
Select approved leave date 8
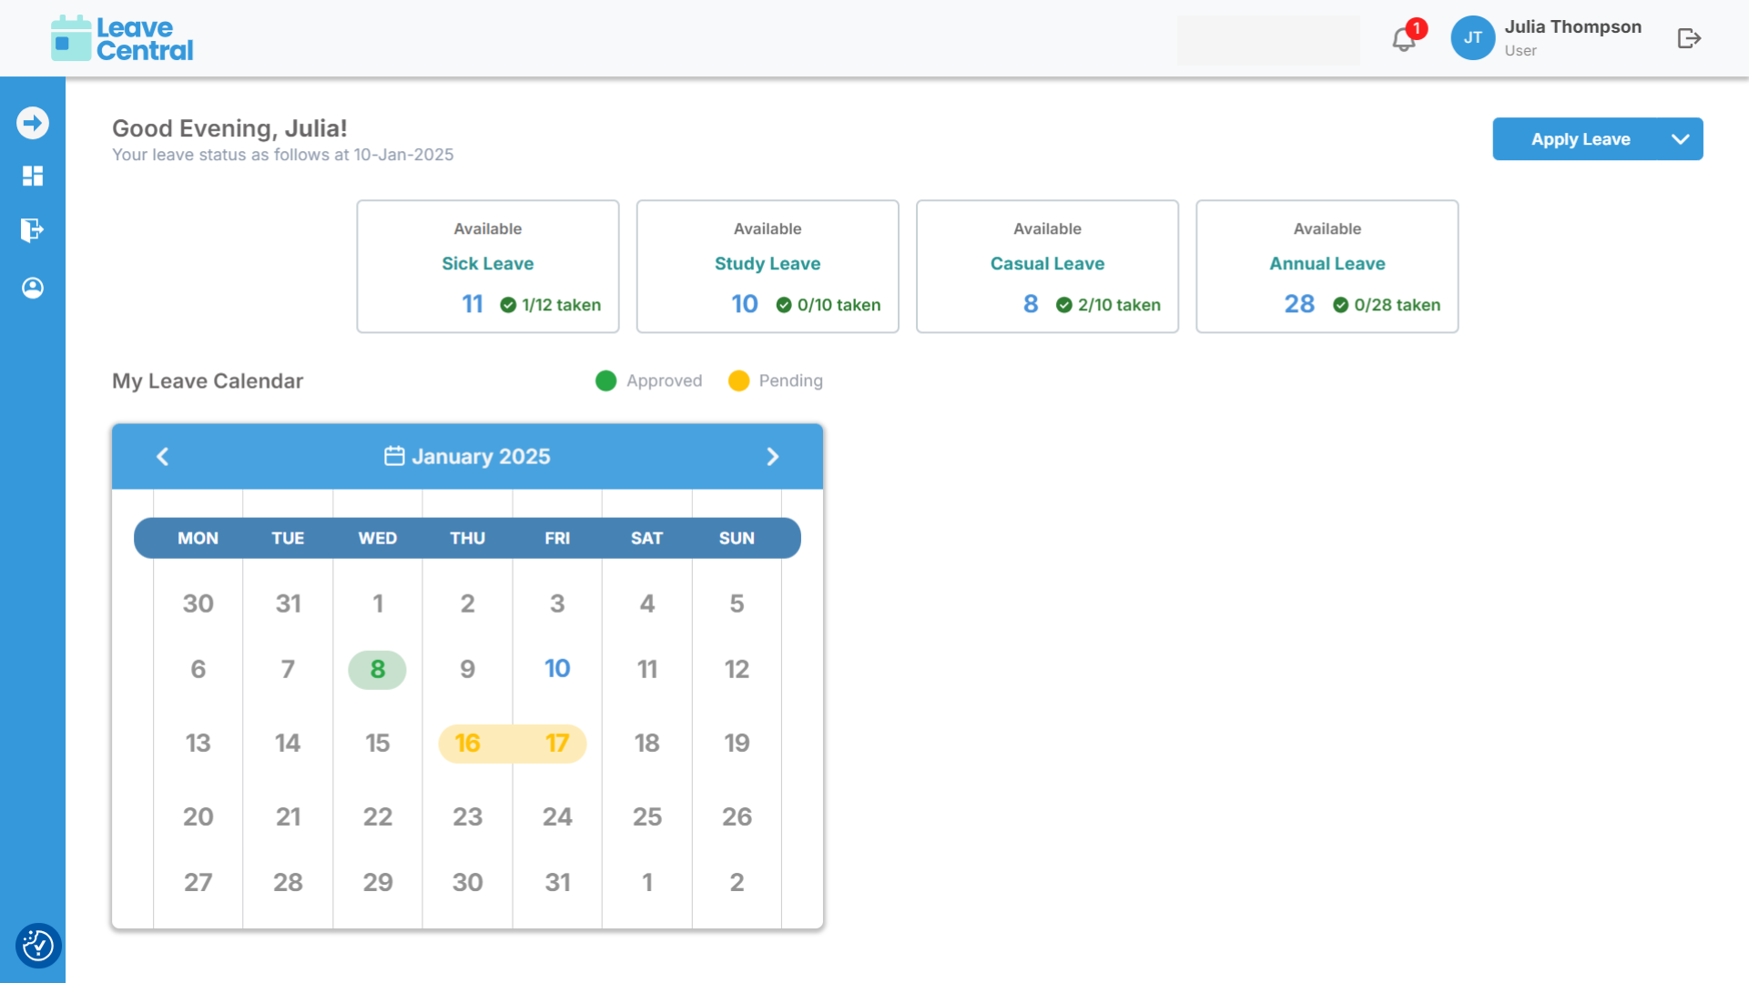pyautogui.click(x=377, y=669)
